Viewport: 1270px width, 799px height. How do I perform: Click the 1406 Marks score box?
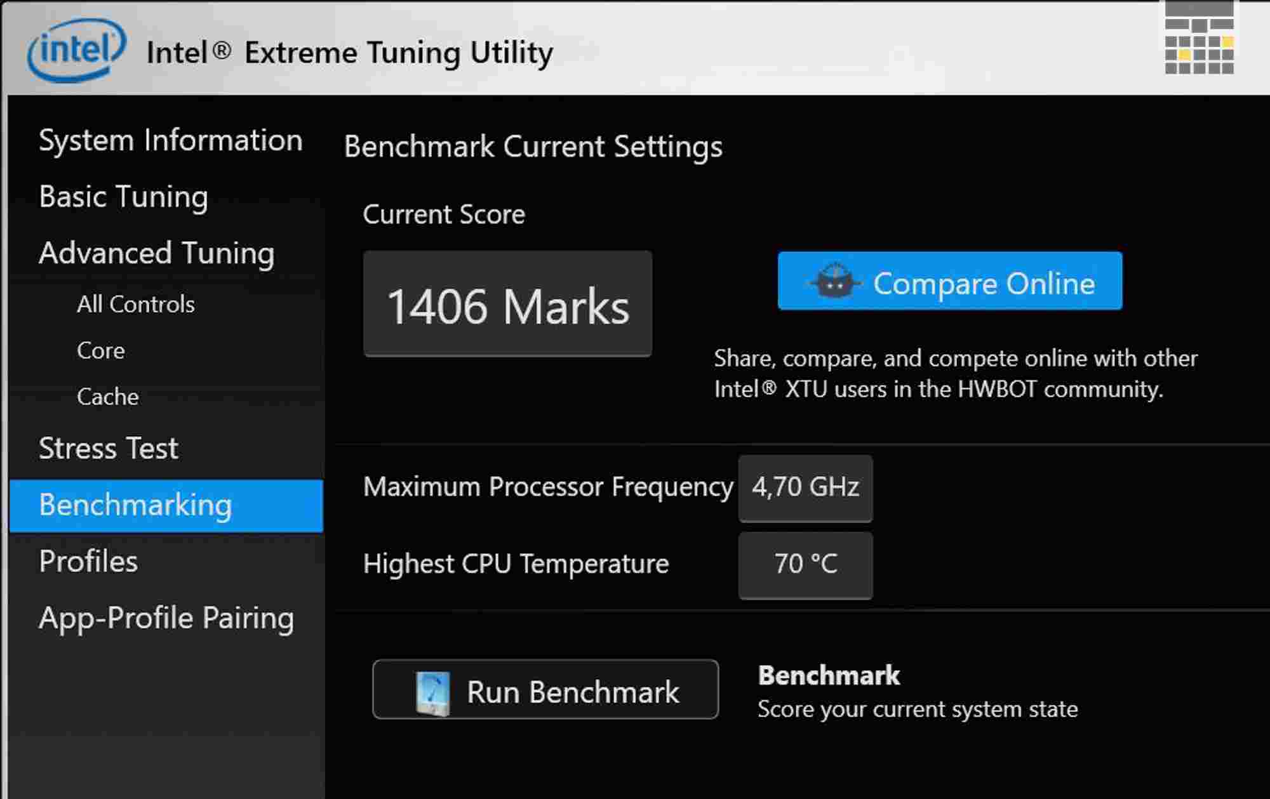(507, 303)
